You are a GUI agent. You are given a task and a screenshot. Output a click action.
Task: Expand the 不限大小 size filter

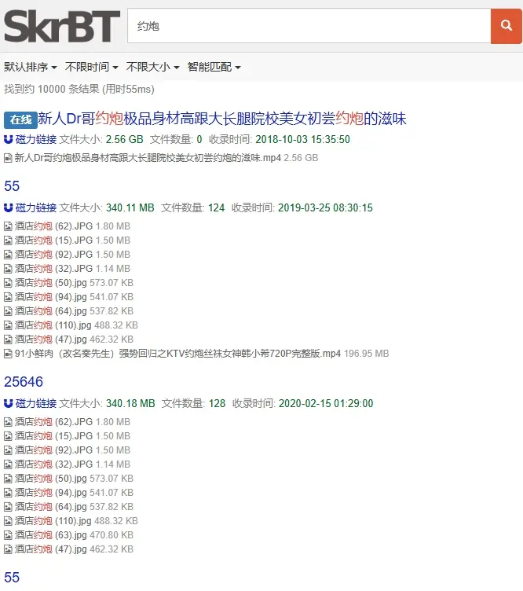pos(153,67)
